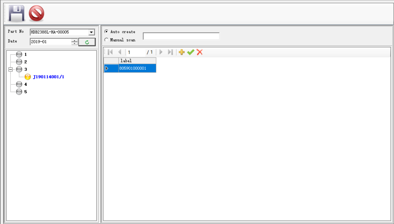The image size is (394, 224).
Task: Go to first record in navigator
Action: point(110,52)
